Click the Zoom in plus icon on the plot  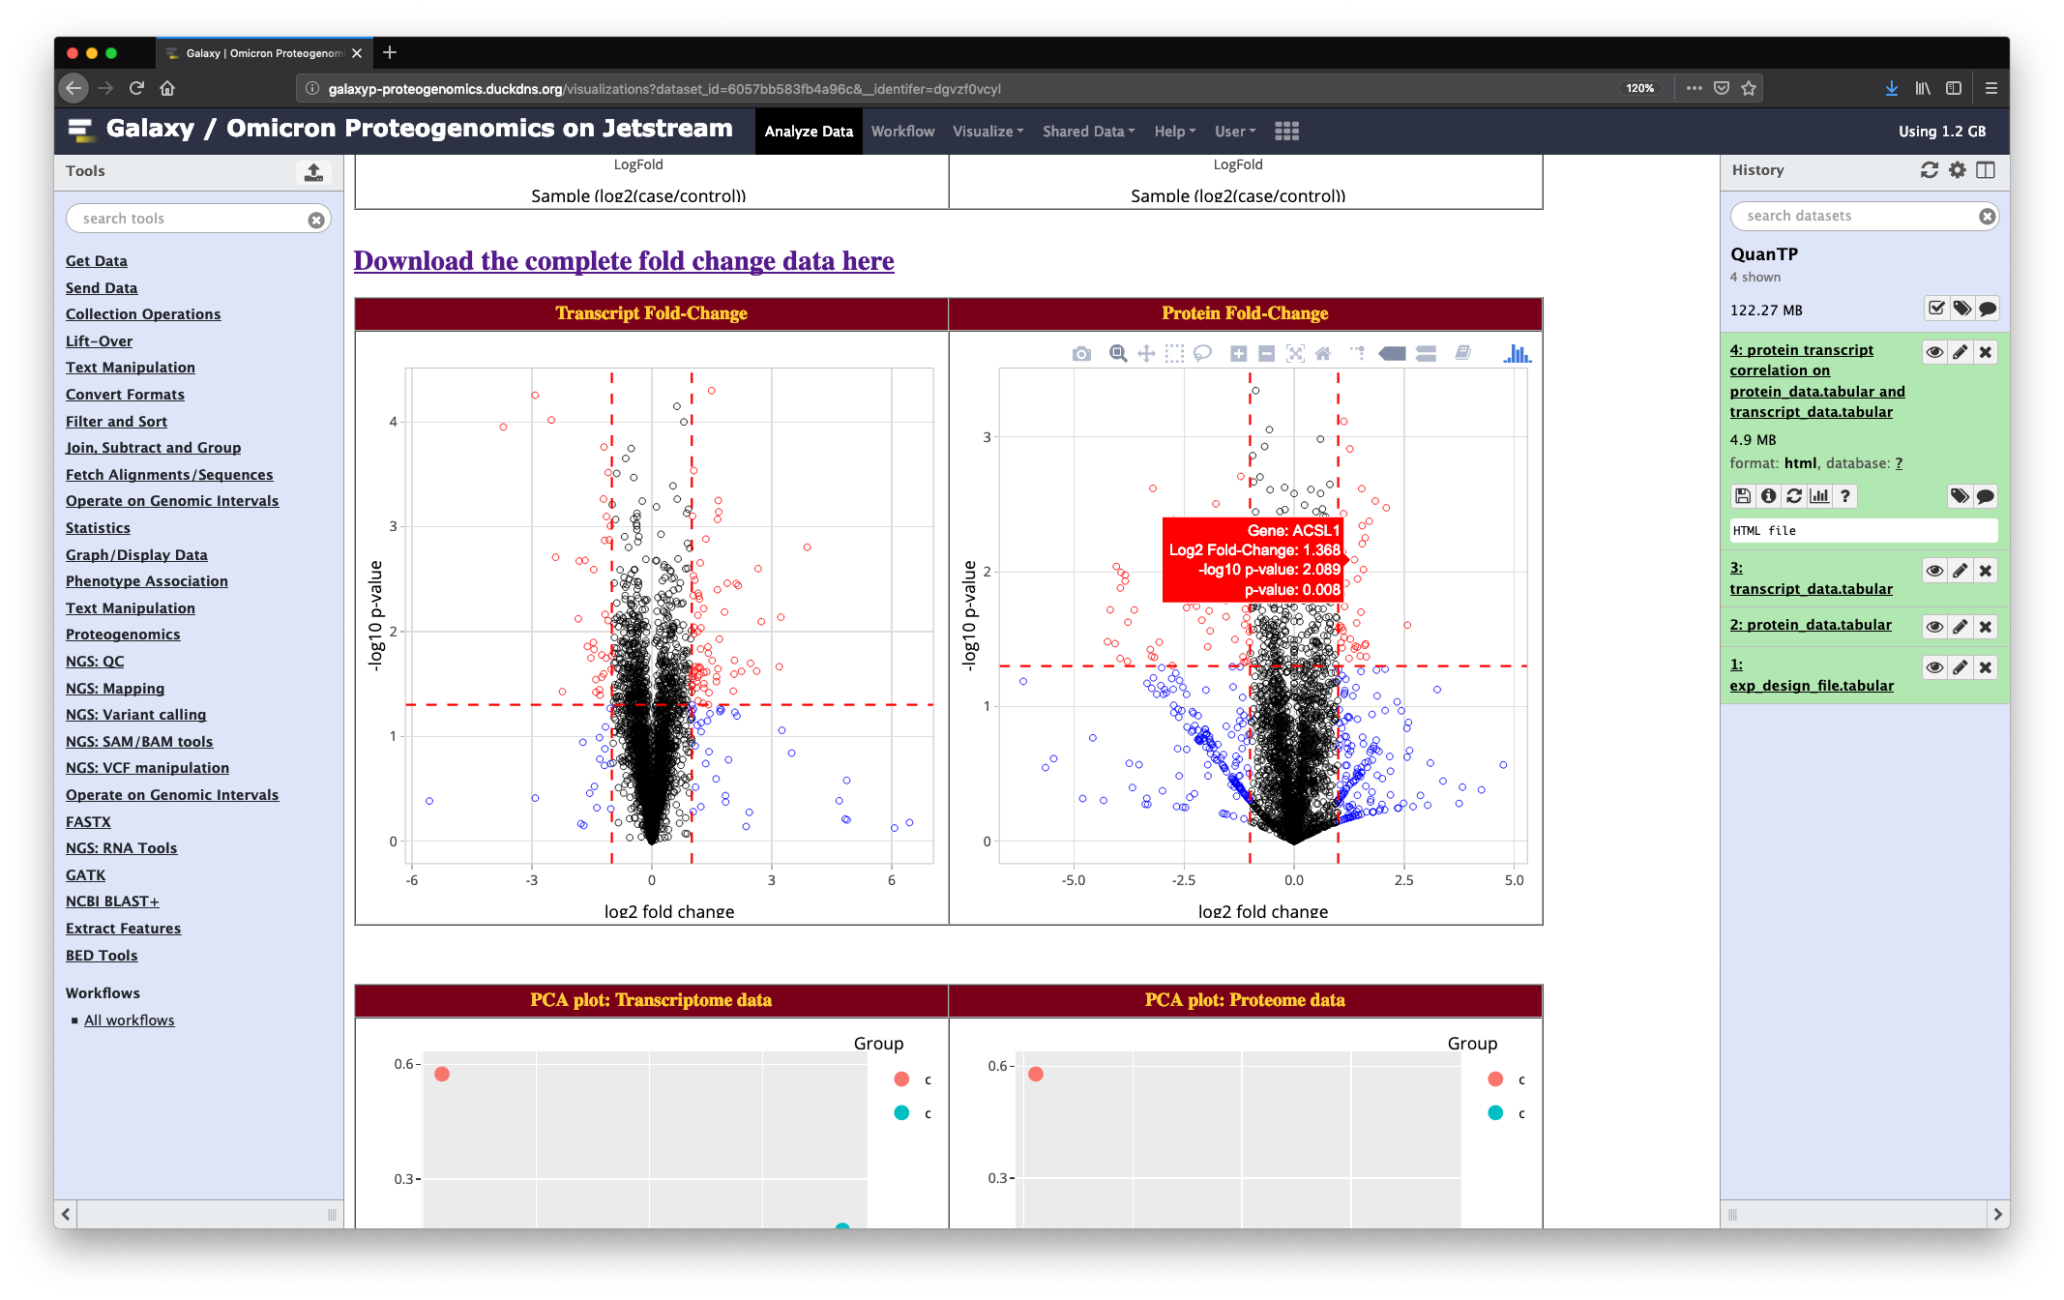tap(1238, 354)
